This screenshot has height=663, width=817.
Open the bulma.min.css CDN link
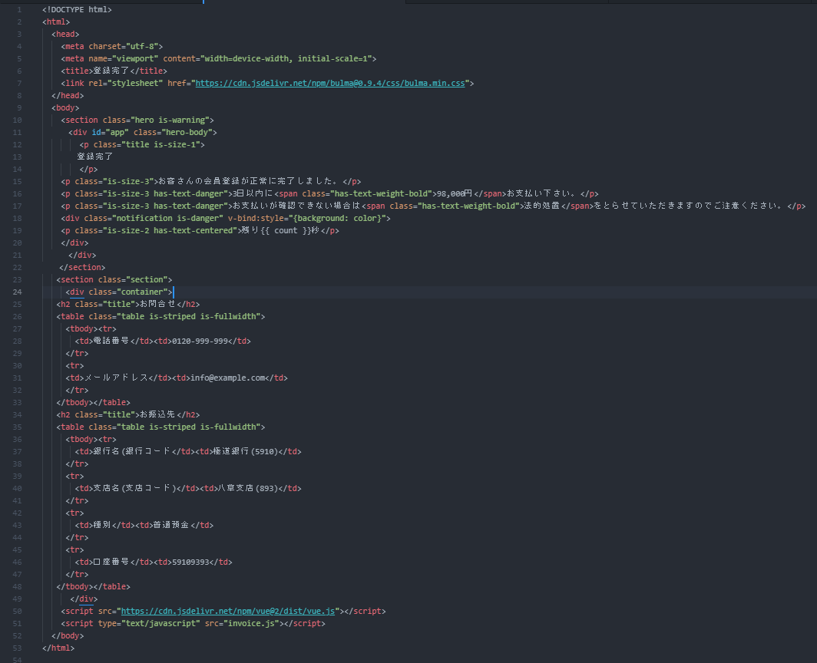point(330,83)
